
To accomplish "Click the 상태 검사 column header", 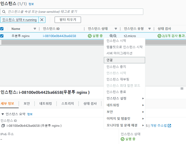I will [164, 29].
